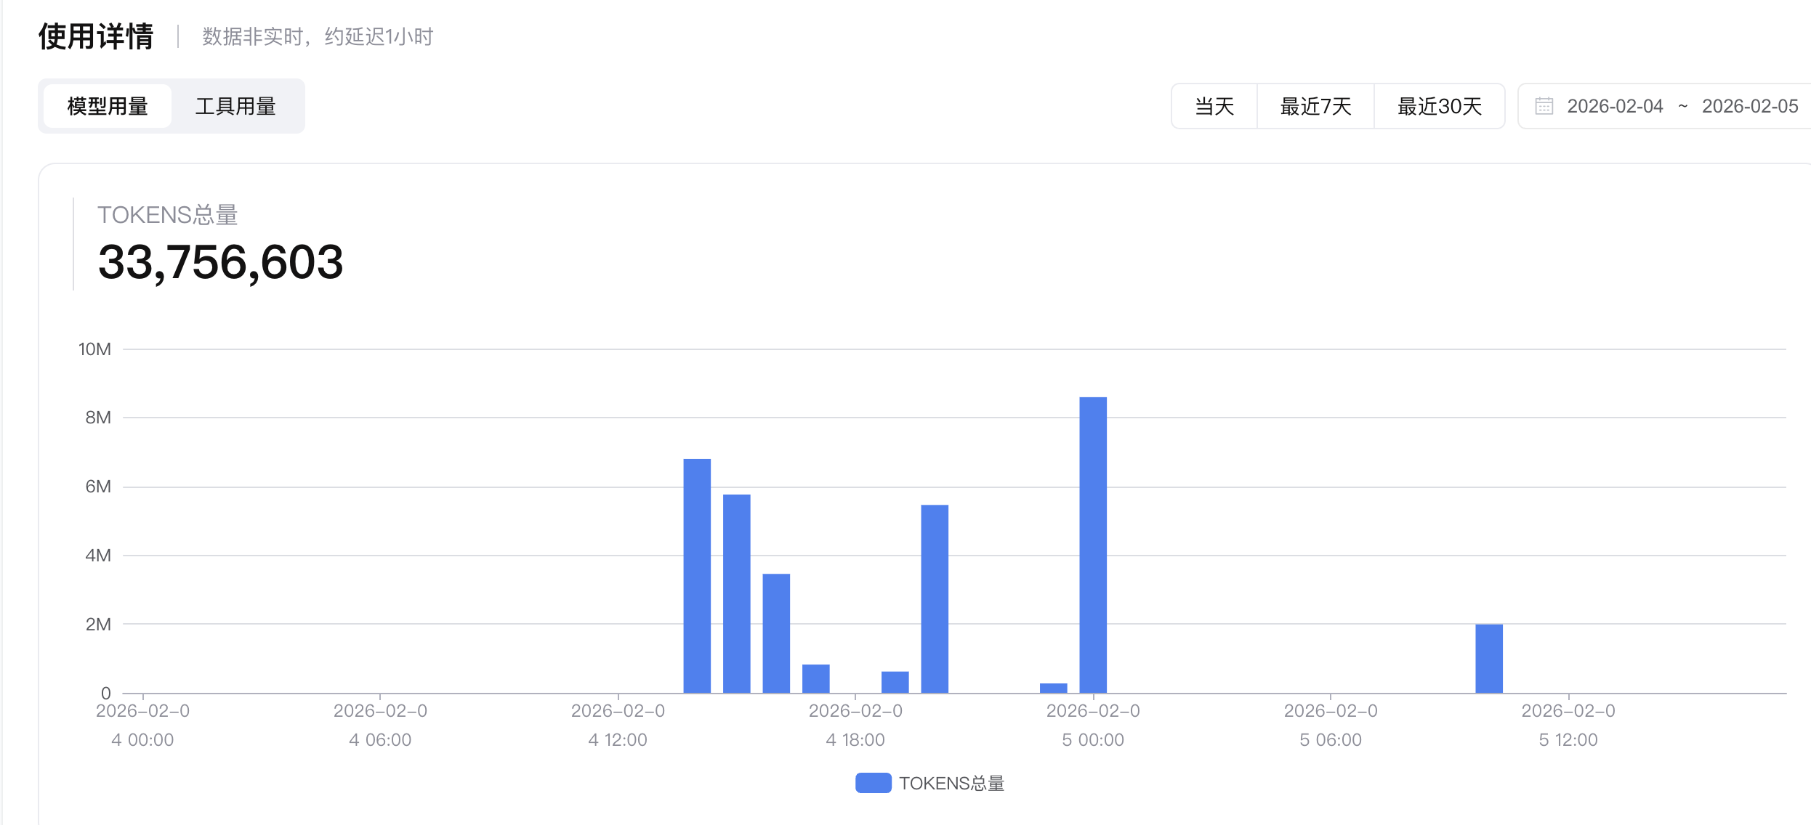The image size is (1811, 825).
Task: Switch to the 工具用量 tab
Action: (x=236, y=106)
